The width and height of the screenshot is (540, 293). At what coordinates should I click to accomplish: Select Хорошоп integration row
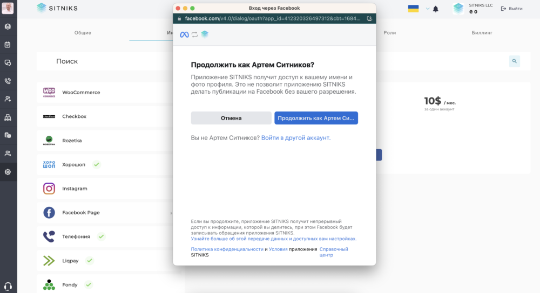tap(105, 164)
